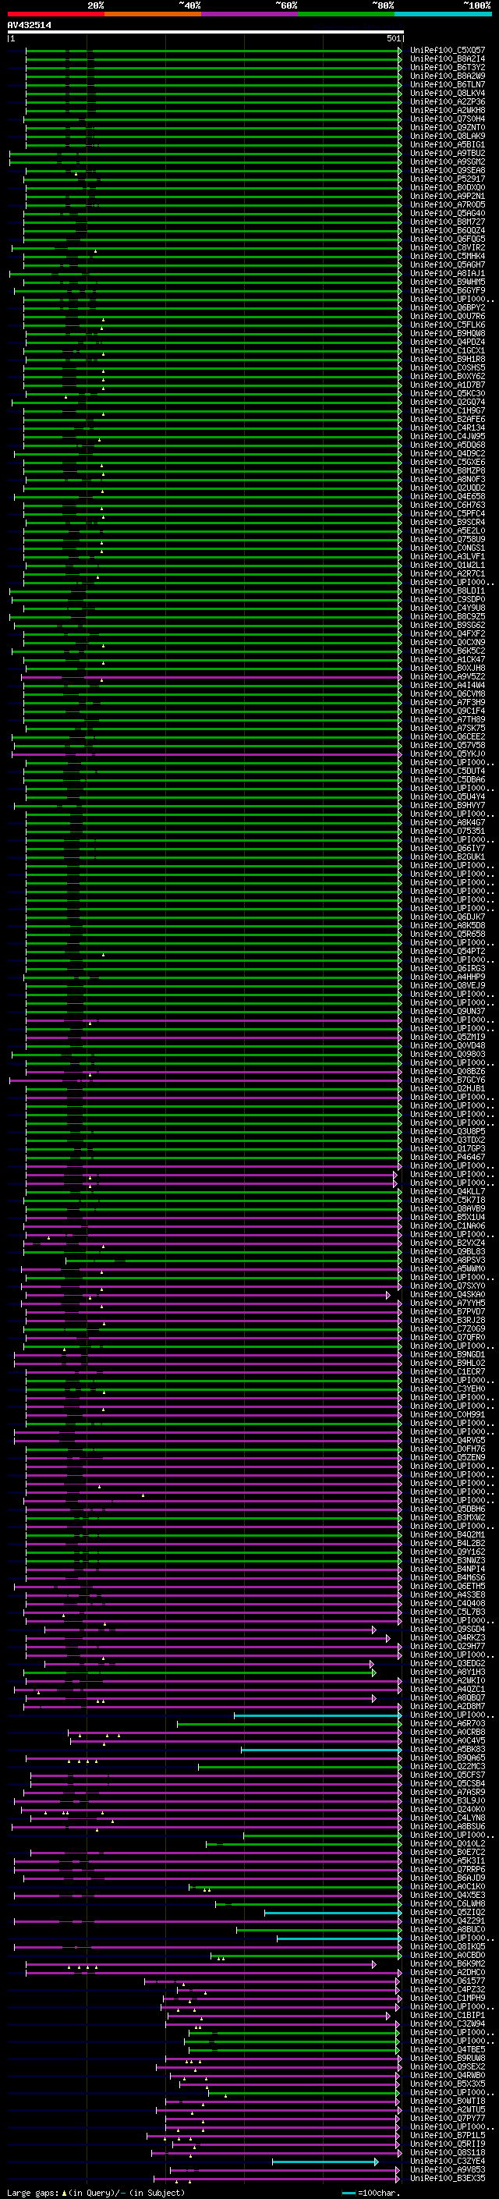This screenshot has height=2199, width=499.
Task: Select label UniRef100_Q4SKA0
Action: tap(447, 1294)
